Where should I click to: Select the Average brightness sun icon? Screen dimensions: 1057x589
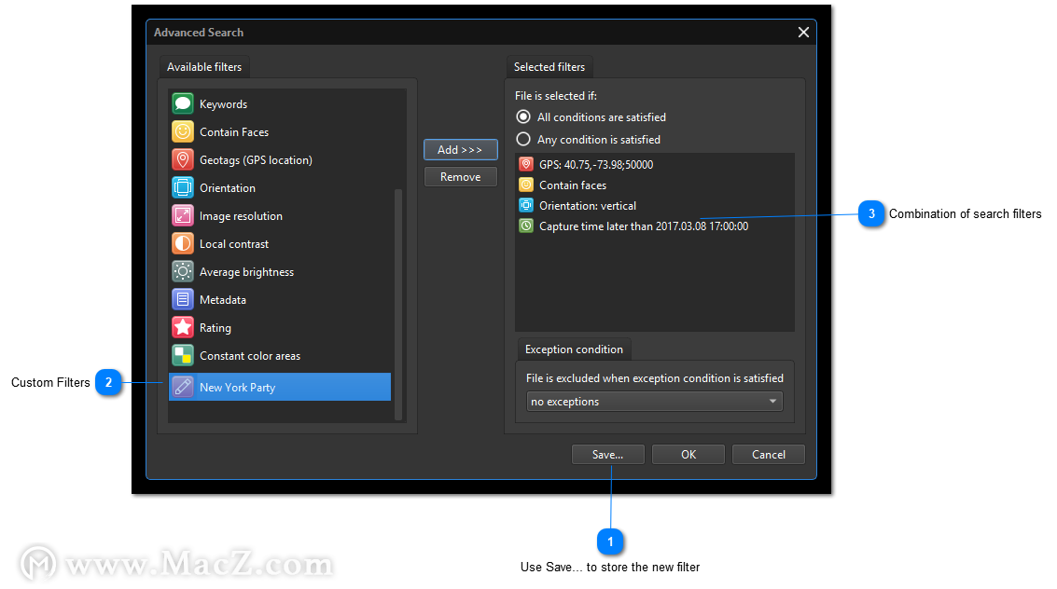[183, 271]
